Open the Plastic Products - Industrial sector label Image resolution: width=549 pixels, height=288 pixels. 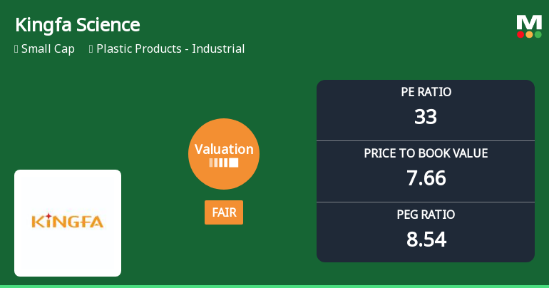(x=170, y=49)
